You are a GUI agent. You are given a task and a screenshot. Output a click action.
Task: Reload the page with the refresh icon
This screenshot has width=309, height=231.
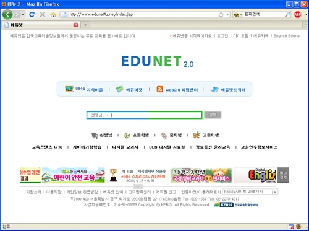click(x=32, y=14)
